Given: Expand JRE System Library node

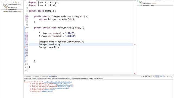Looking at the screenshot, I should point(4,11).
